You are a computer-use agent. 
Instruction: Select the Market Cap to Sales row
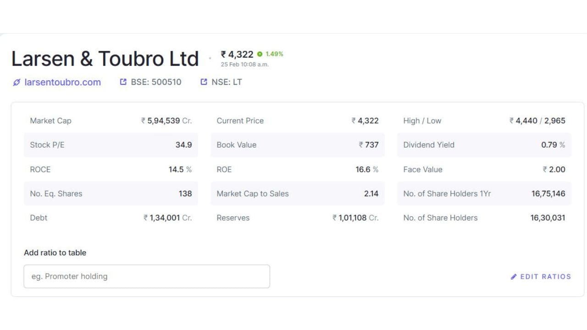tap(297, 194)
